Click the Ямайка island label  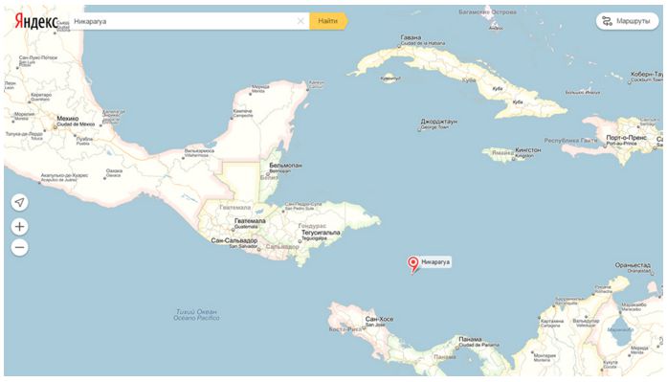coord(502,153)
